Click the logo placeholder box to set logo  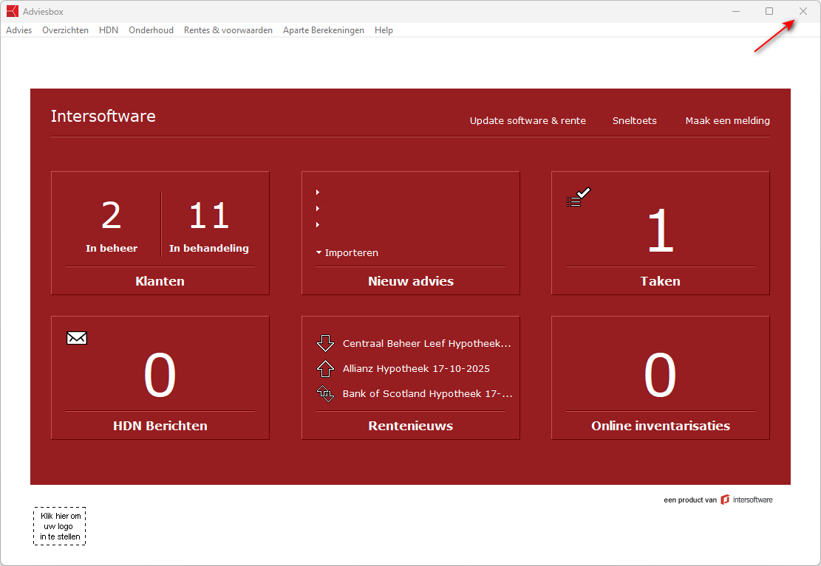[60, 526]
